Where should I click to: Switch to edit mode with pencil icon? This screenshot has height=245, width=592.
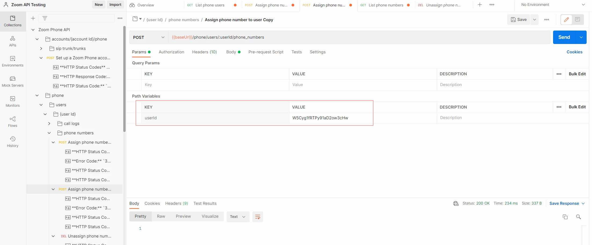(x=566, y=20)
